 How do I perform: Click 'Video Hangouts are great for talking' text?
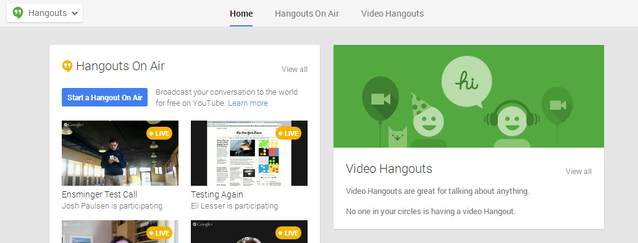click(x=437, y=191)
